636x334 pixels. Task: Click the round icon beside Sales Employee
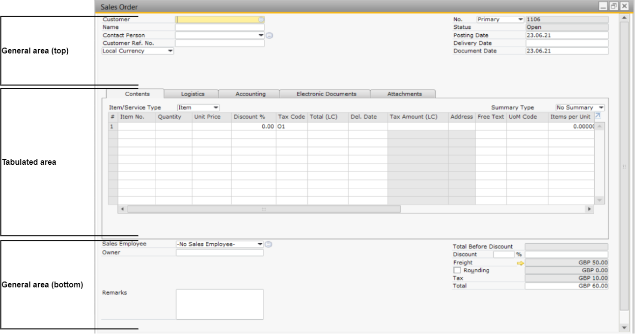point(269,244)
